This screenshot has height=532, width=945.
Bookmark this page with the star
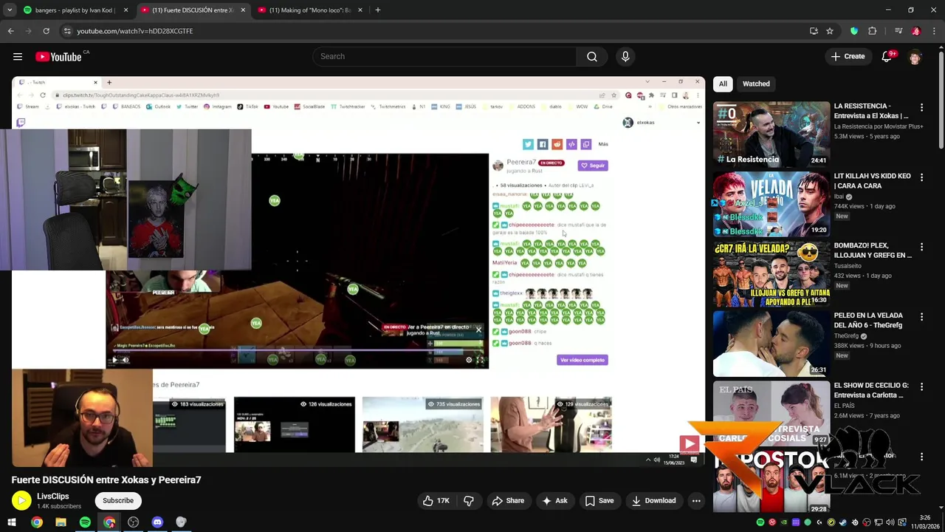point(830,31)
